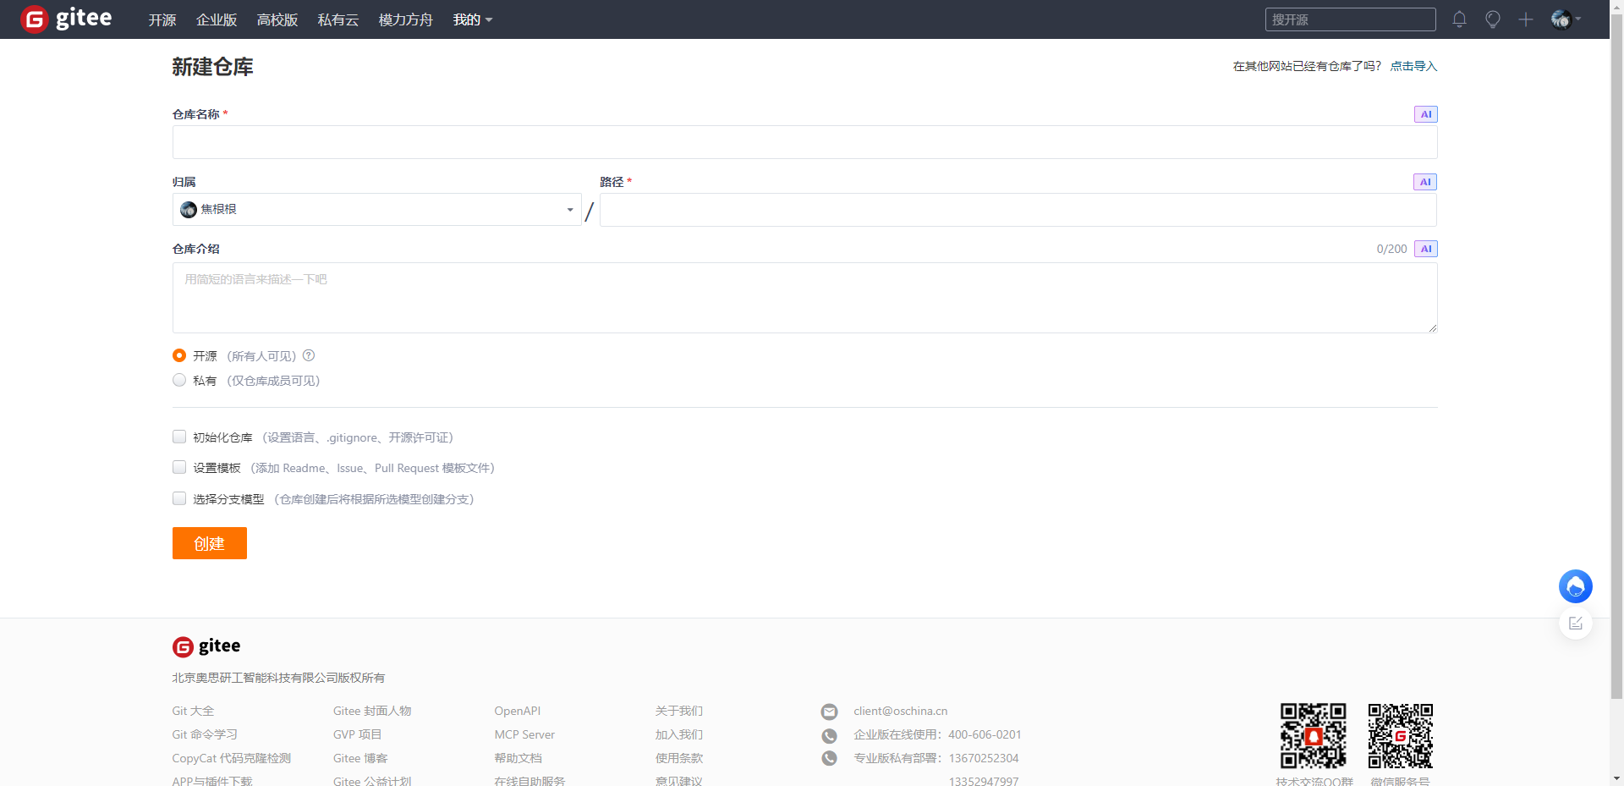Click the floating feedback edit icon
This screenshot has width=1624, height=786.
1576,624
